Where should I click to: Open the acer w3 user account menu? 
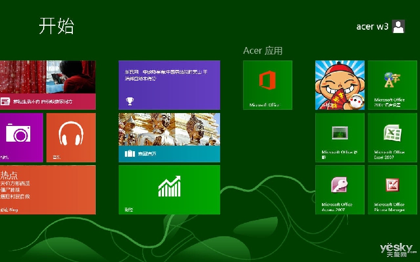click(x=381, y=26)
